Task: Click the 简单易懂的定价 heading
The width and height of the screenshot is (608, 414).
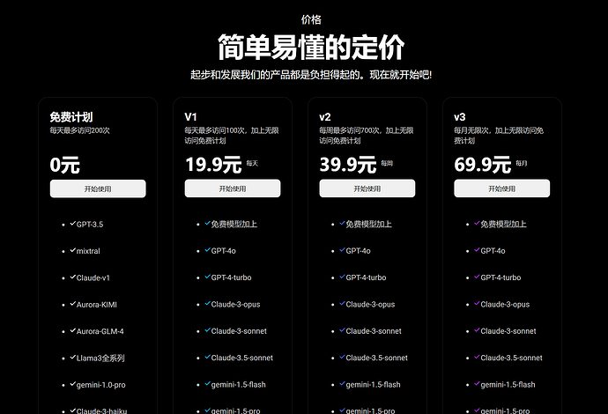Action: pos(311,48)
